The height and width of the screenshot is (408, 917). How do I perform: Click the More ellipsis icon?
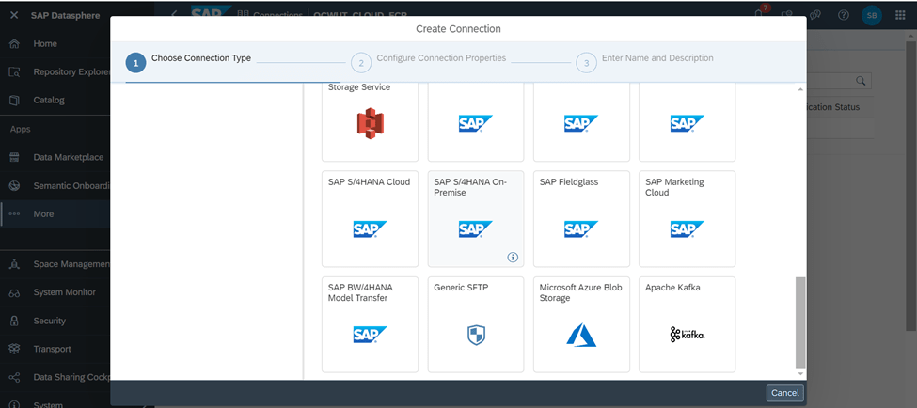[15, 214]
